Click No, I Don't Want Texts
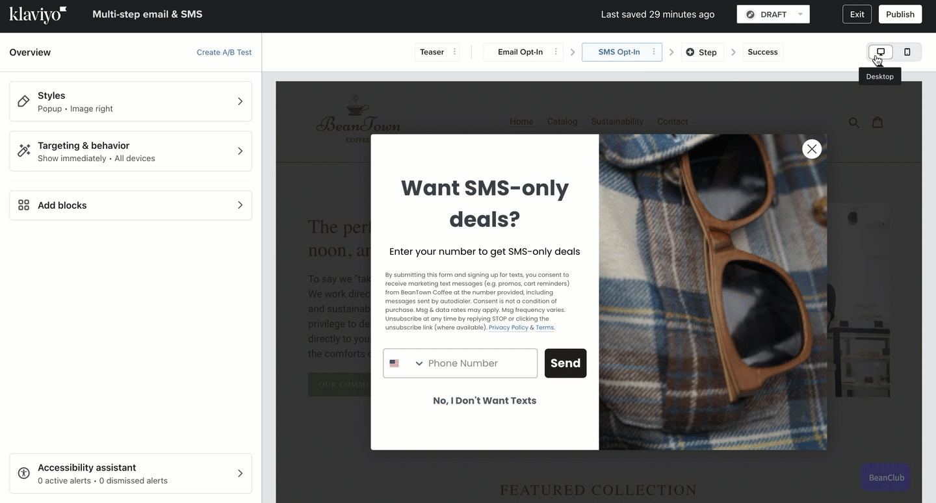Image resolution: width=936 pixels, height=503 pixels. pos(485,400)
